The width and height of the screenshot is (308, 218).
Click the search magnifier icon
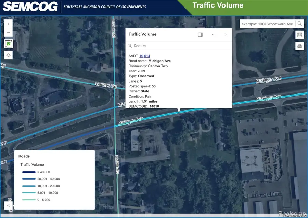[299, 24]
